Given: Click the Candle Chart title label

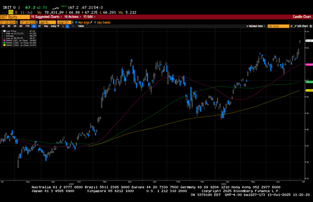Looking at the screenshot, I should pos(302,17).
